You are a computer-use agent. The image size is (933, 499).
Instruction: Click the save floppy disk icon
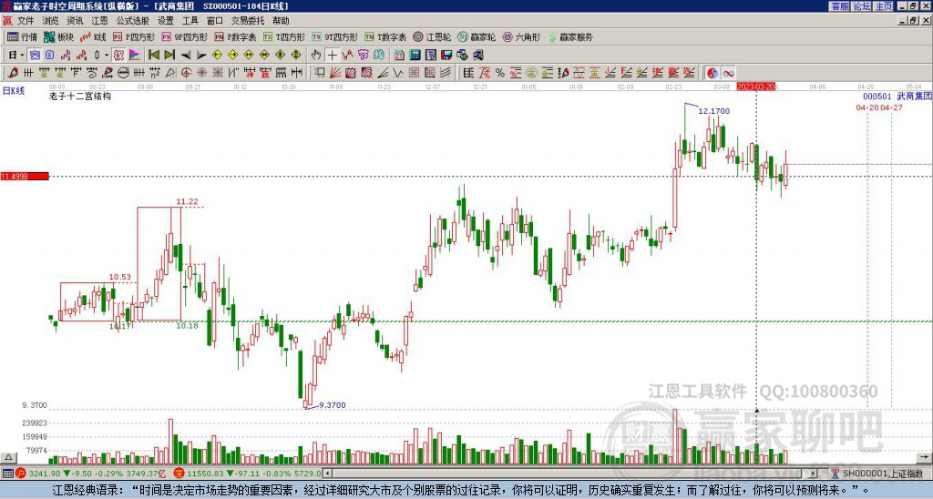coord(446,56)
